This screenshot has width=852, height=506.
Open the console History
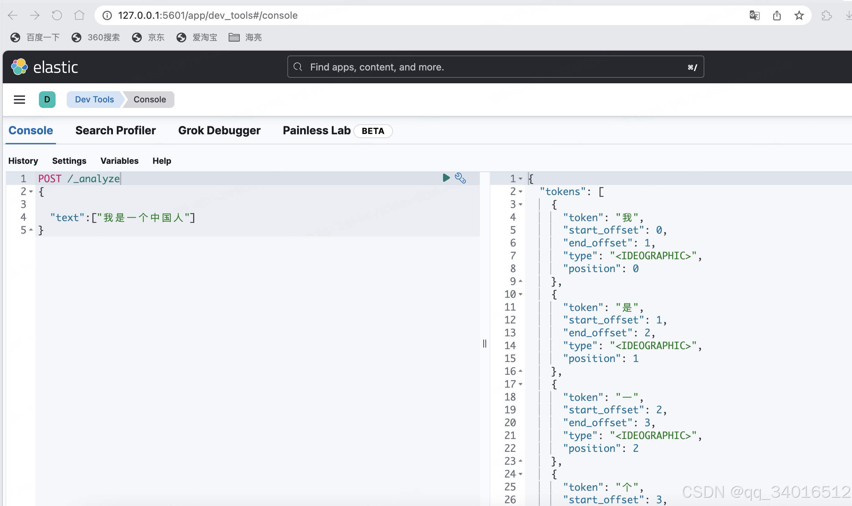[23, 161]
